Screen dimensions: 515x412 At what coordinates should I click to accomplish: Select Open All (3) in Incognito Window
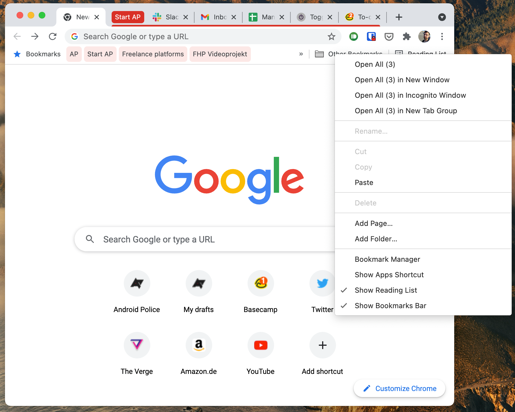point(410,95)
